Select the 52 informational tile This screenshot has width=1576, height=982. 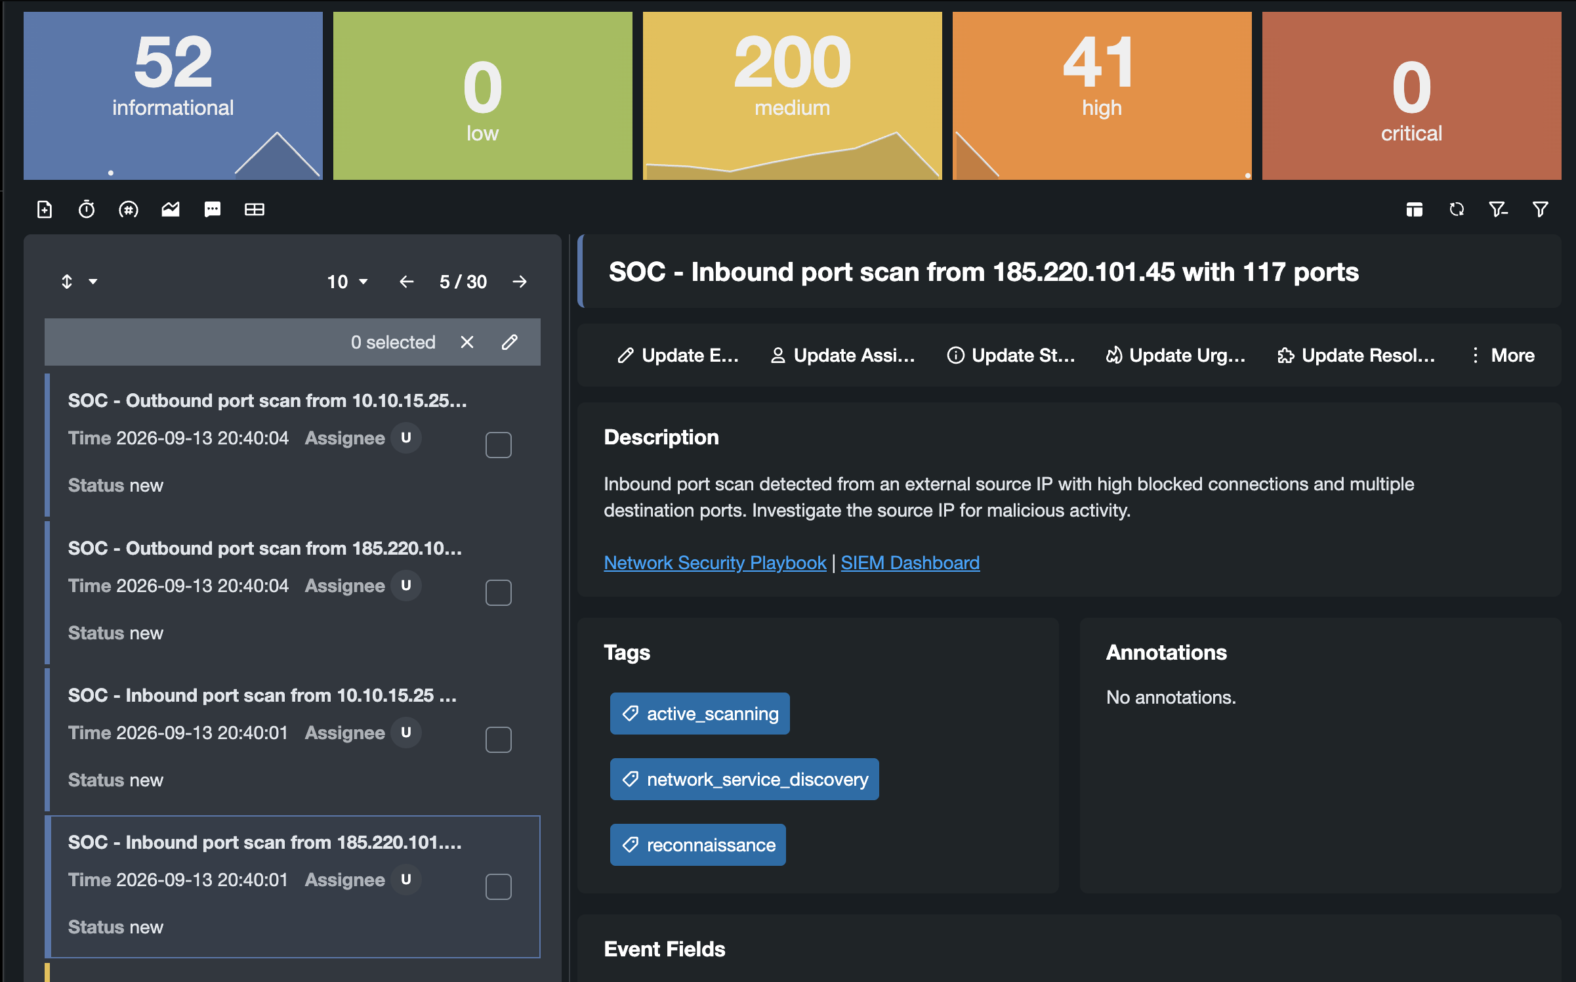pos(173,96)
